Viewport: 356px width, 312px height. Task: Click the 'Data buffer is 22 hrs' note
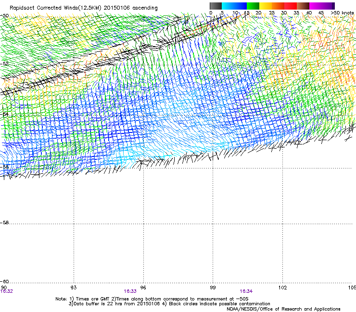coord(170,304)
